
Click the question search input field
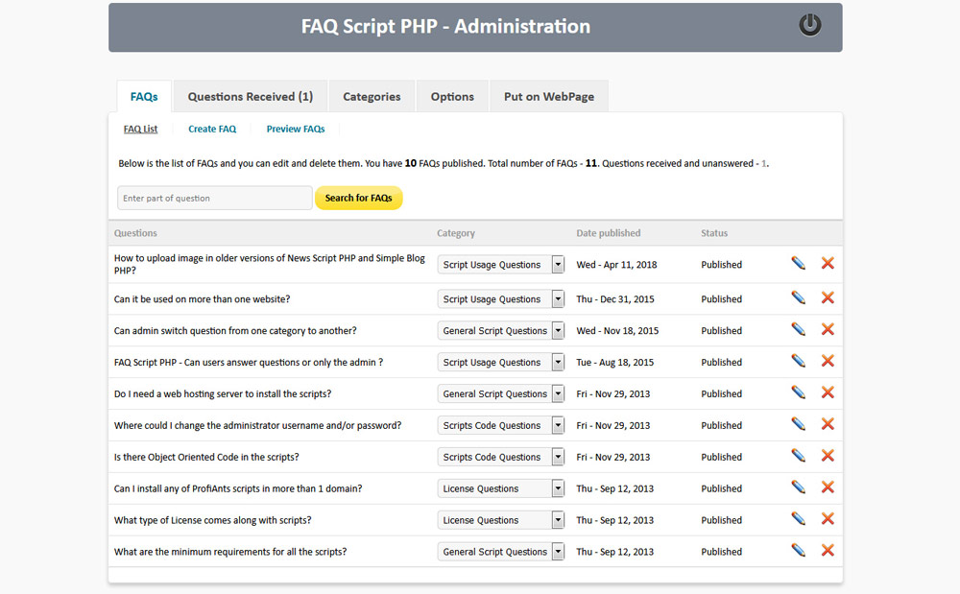coord(213,198)
